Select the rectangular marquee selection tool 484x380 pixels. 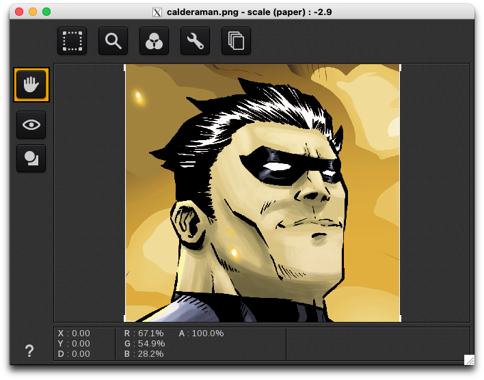(72, 42)
